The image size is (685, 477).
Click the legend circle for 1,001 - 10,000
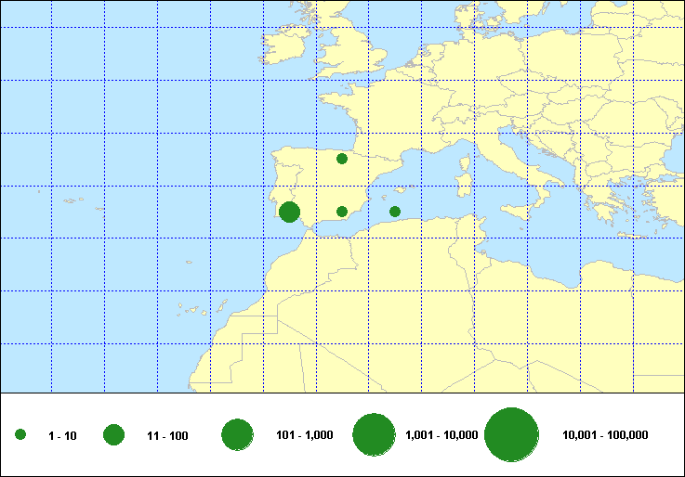click(x=375, y=434)
